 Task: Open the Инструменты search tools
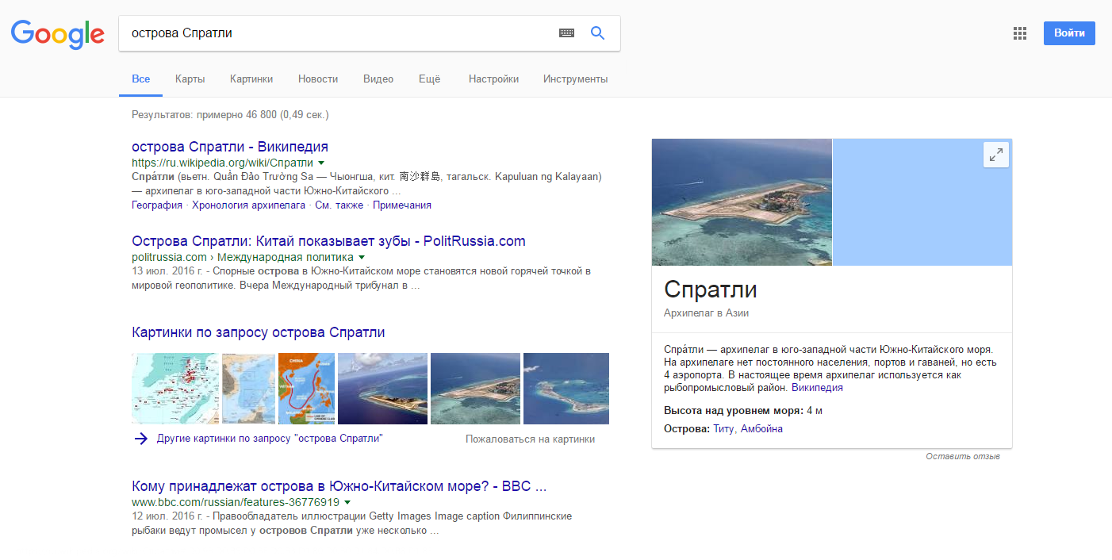tap(576, 79)
